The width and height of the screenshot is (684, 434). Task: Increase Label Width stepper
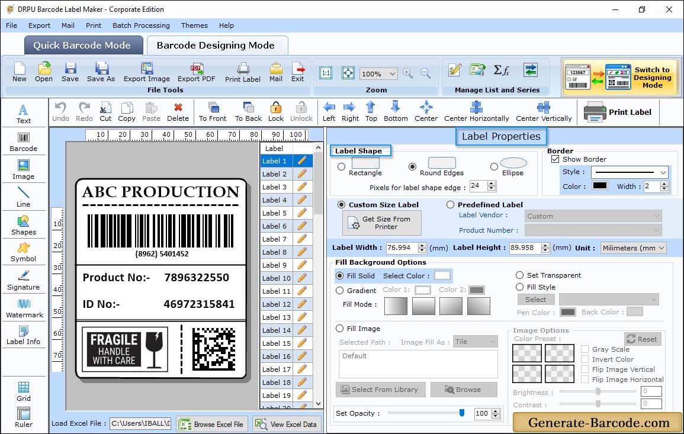422,245
